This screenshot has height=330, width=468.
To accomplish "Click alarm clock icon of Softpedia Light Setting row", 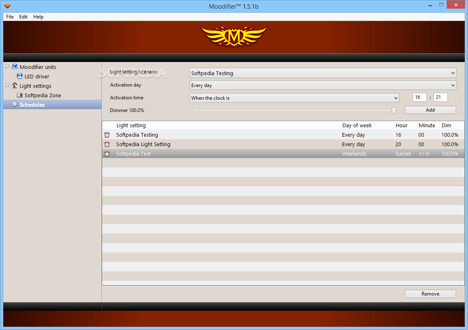I will click(107, 144).
